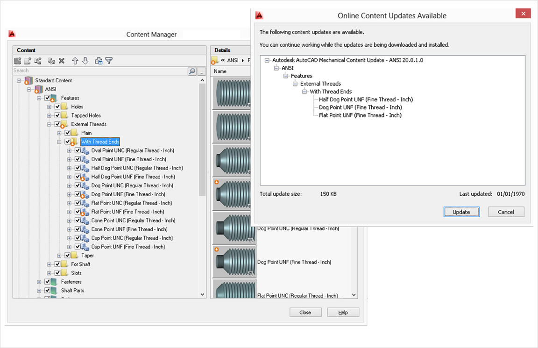
Task: Click the add parts icon in Content toolbar
Action: 38,61
